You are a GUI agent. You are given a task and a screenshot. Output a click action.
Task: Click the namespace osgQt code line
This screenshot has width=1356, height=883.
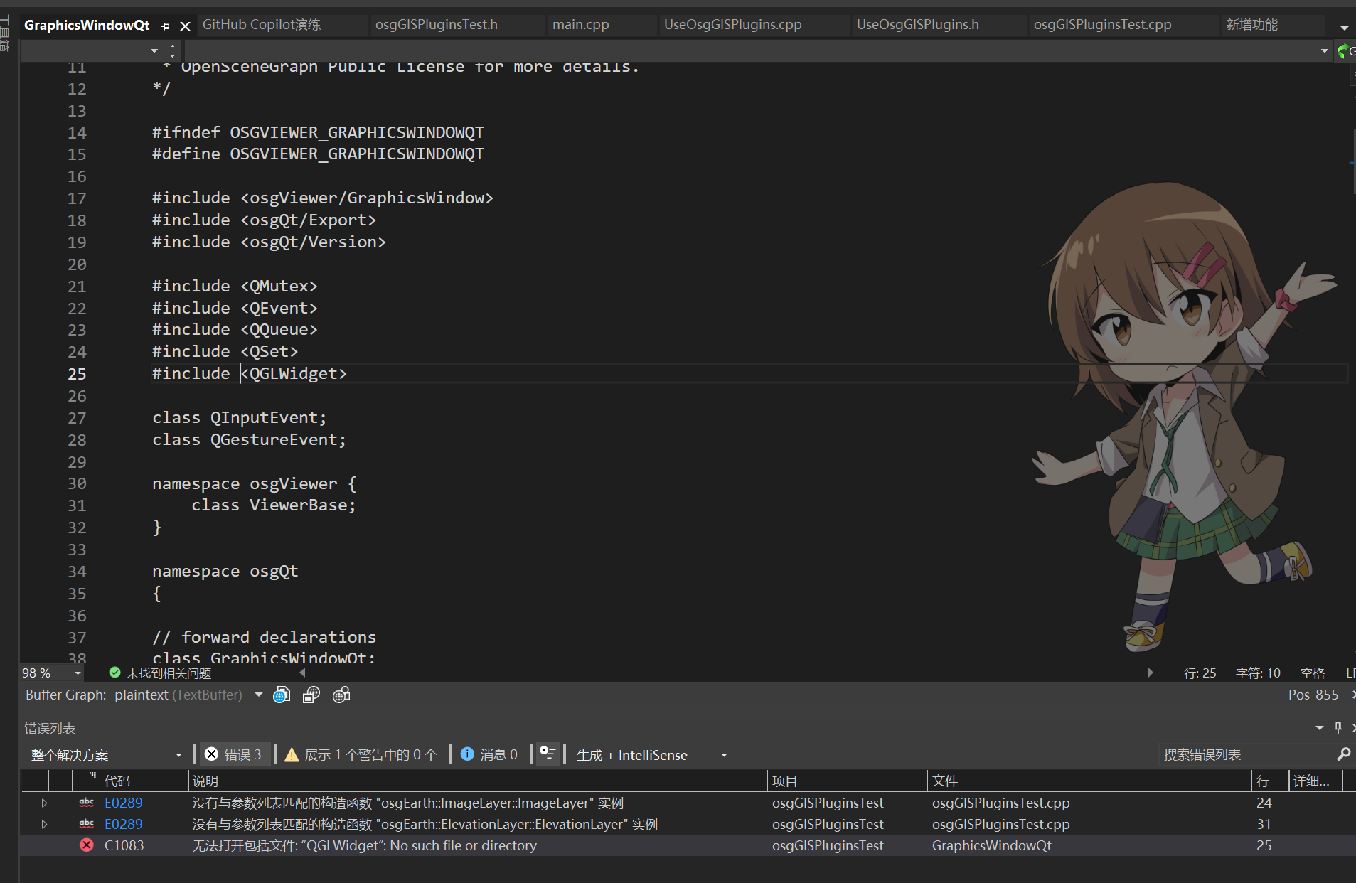225,572
